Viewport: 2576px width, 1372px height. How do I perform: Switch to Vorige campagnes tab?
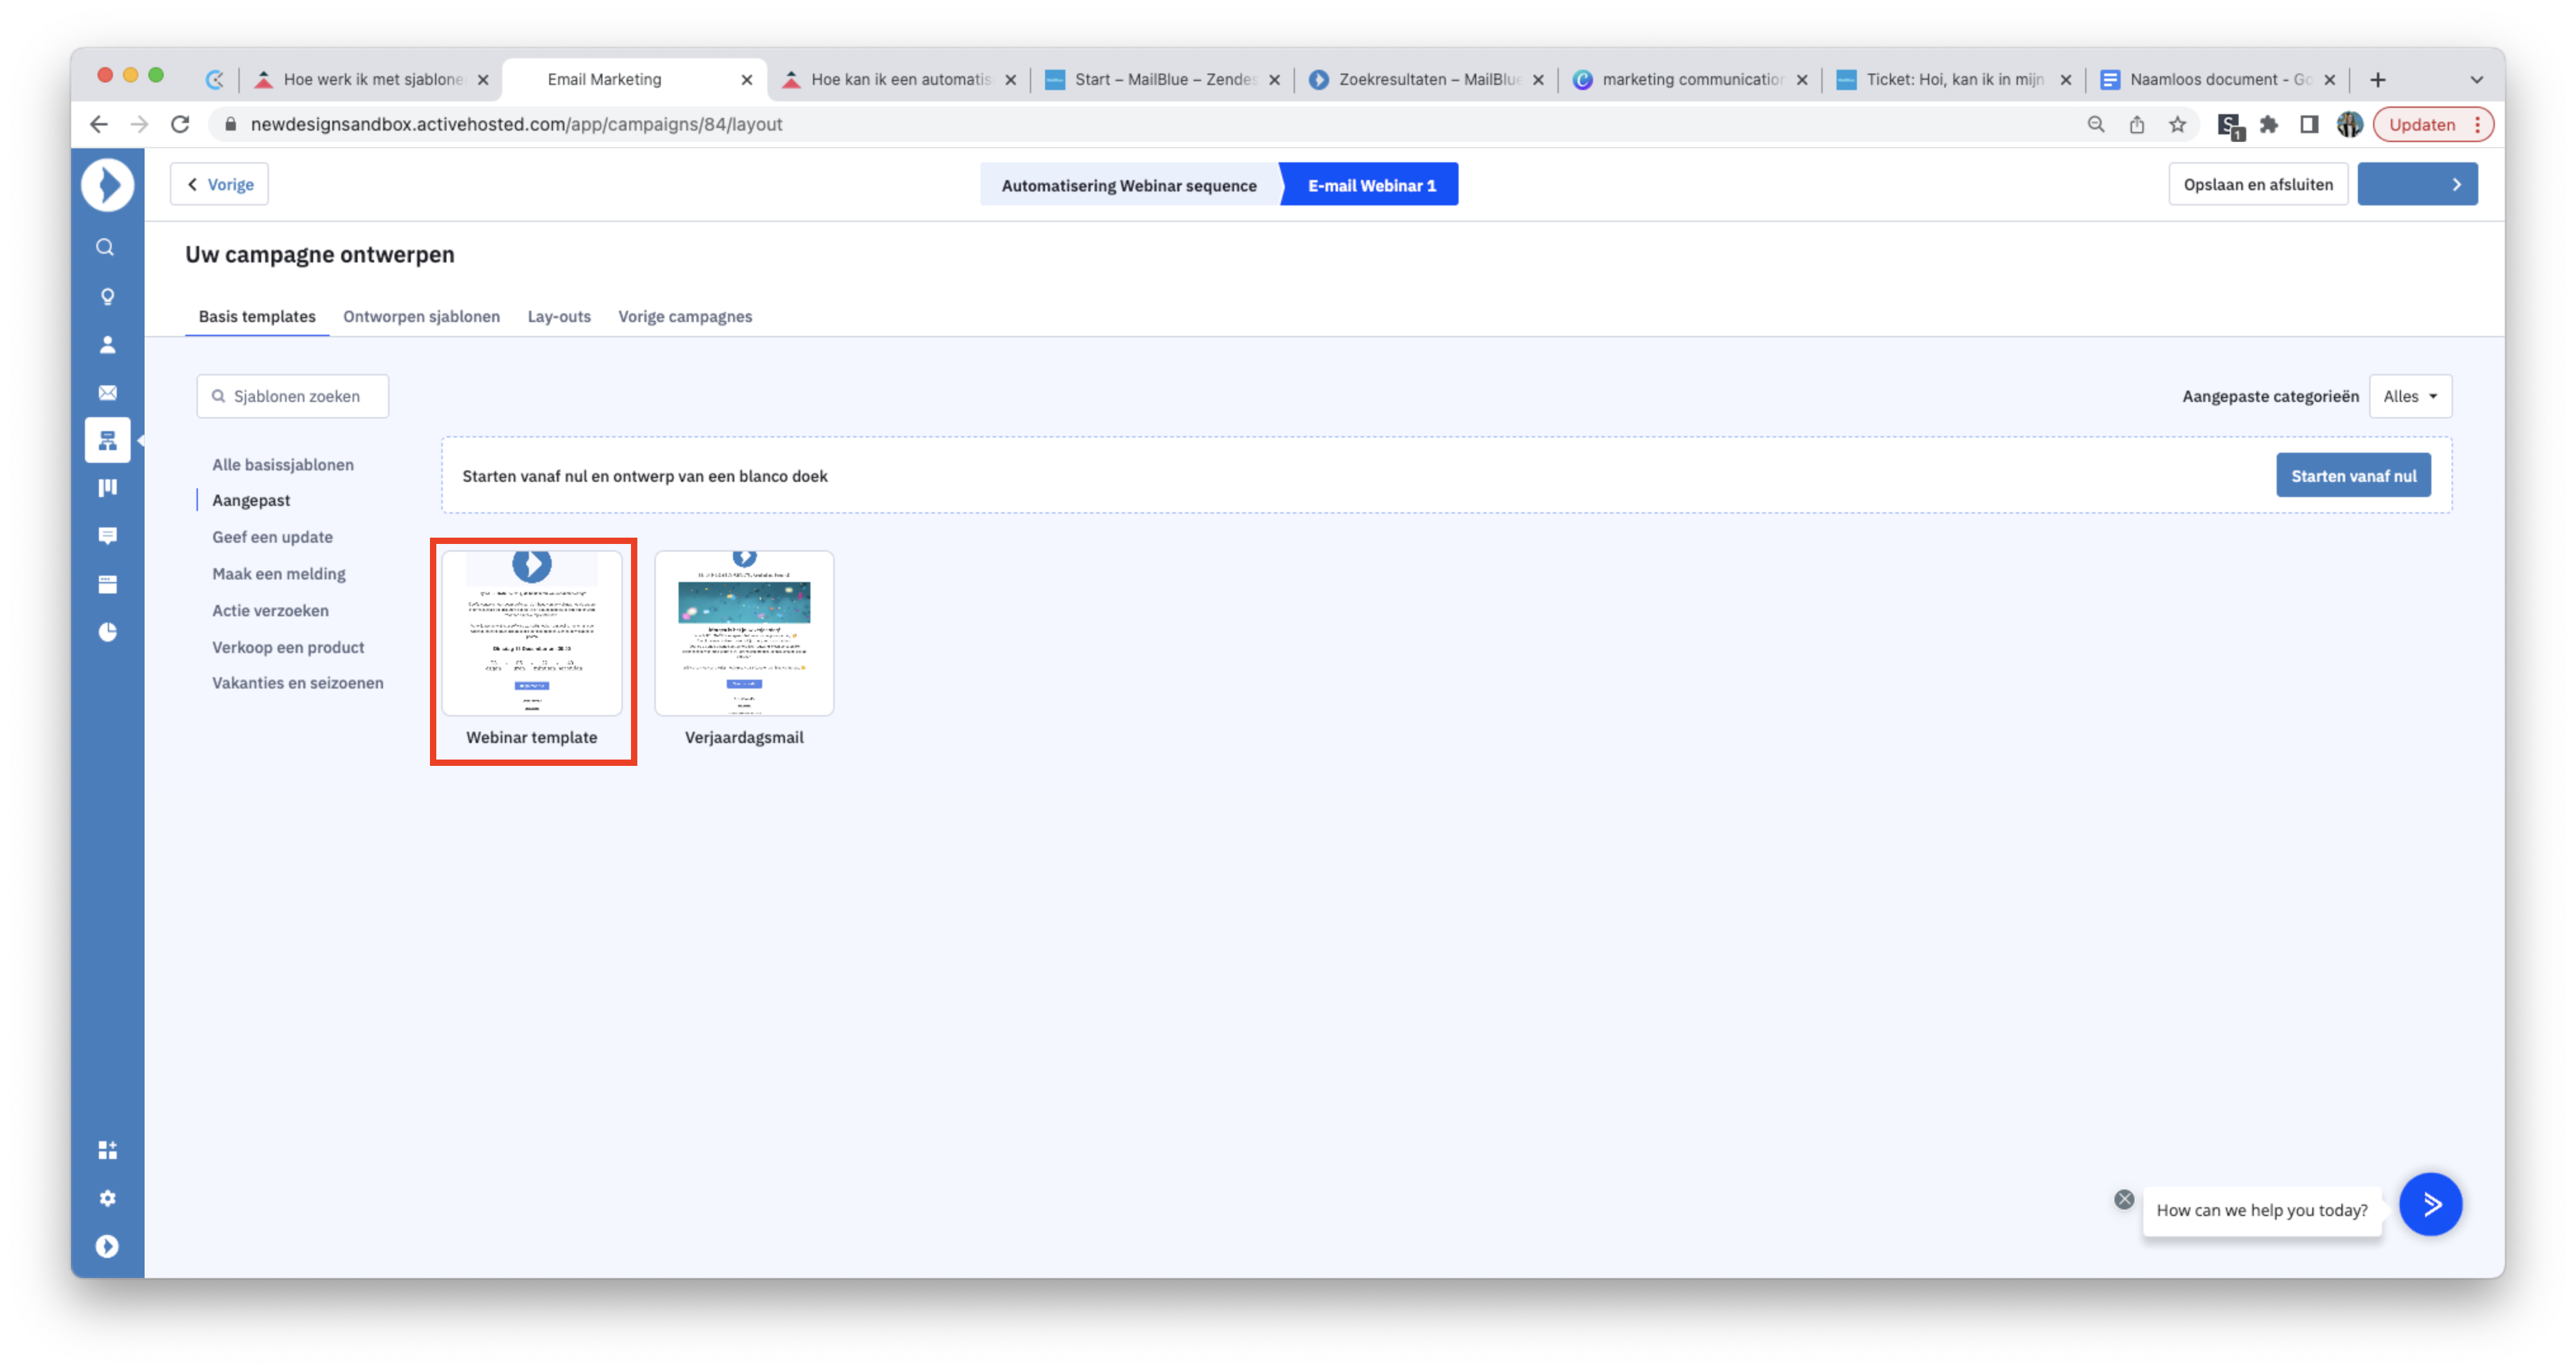tap(685, 316)
